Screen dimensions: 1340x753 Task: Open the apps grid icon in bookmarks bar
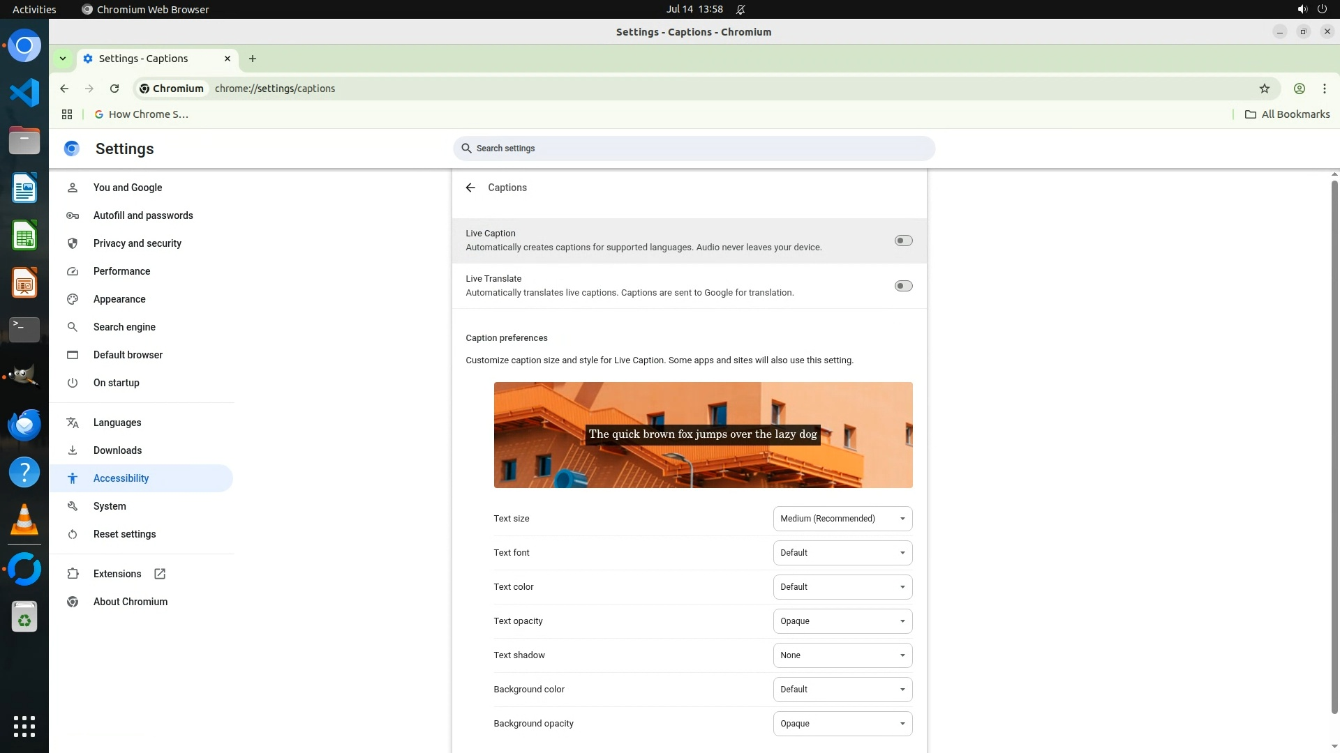click(x=67, y=114)
